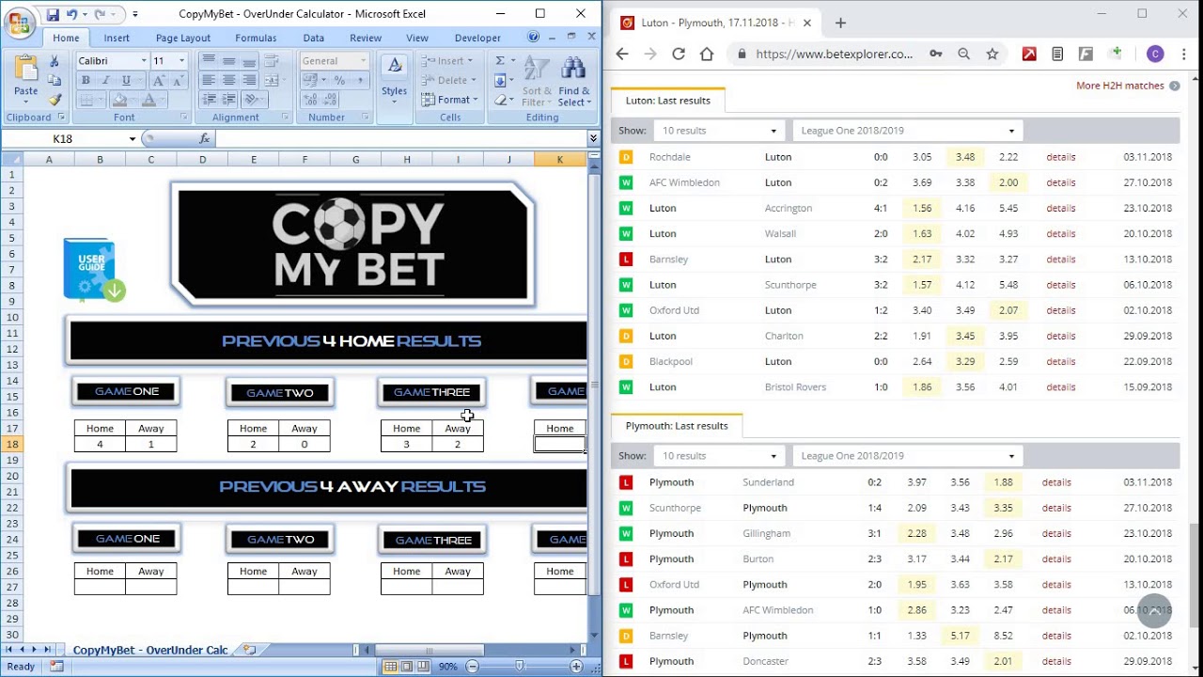
Task: Select the Luton: Last results tab
Action: [668, 101]
